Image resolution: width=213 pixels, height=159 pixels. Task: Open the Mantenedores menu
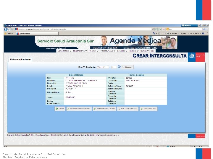(x=80, y=51)
